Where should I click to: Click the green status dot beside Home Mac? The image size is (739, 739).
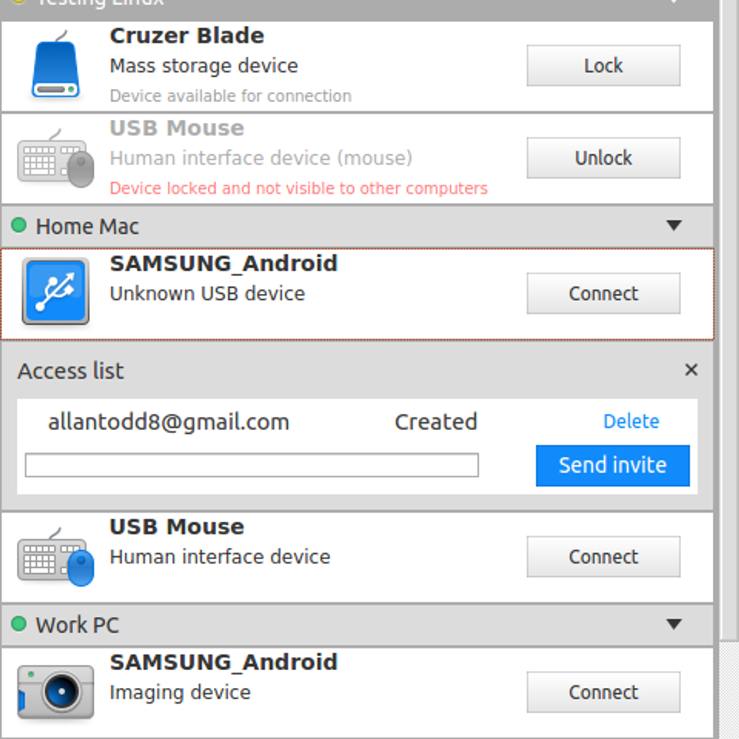click(x=19, y=225)
